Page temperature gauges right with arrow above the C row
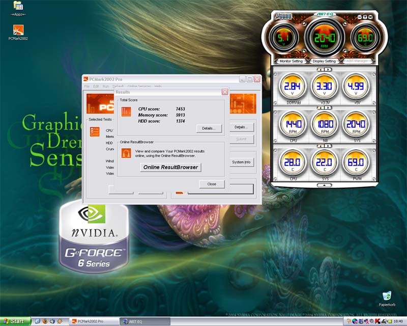This screenshot has width=407, height=326. click(328, 146)
